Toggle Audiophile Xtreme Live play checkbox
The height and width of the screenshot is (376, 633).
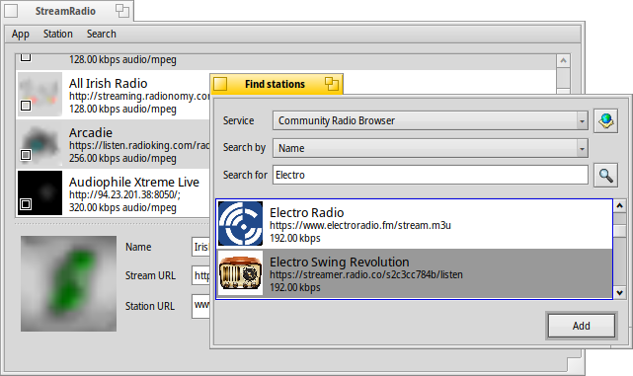[x=26, y=204]
